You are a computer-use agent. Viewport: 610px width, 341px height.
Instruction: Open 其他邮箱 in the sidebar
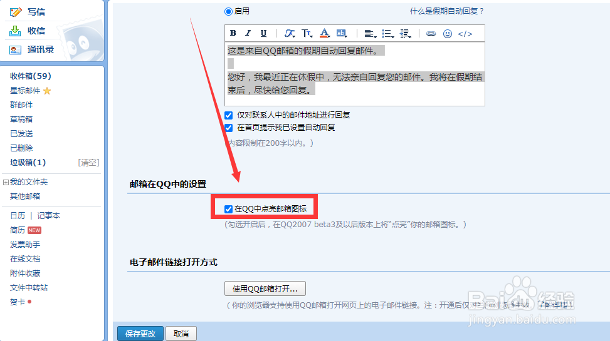point(25,196)
